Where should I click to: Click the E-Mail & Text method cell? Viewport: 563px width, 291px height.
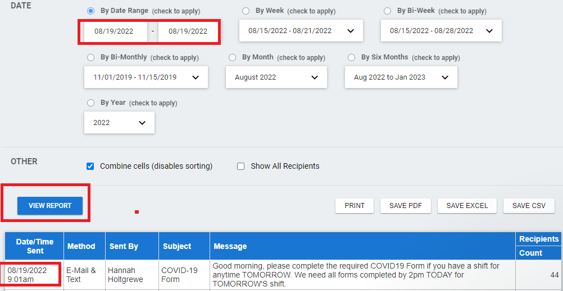(x=85, y=275)
